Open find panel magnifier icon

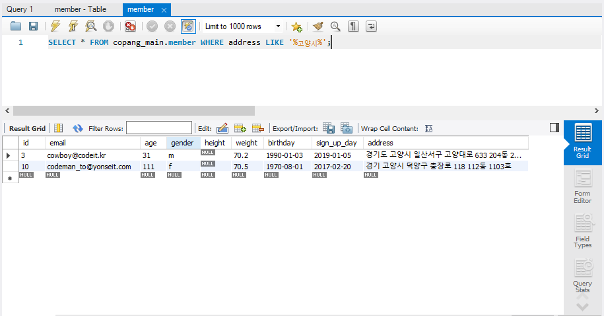[335, 26]
